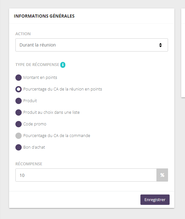Click the up-down arrows of Action select

161,45
